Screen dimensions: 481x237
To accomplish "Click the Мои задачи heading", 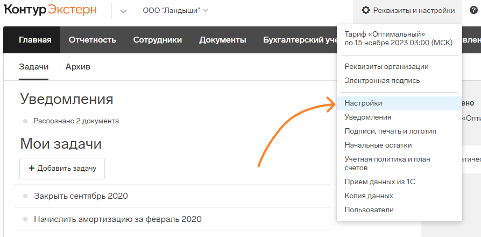I will [x=61, y=144].
